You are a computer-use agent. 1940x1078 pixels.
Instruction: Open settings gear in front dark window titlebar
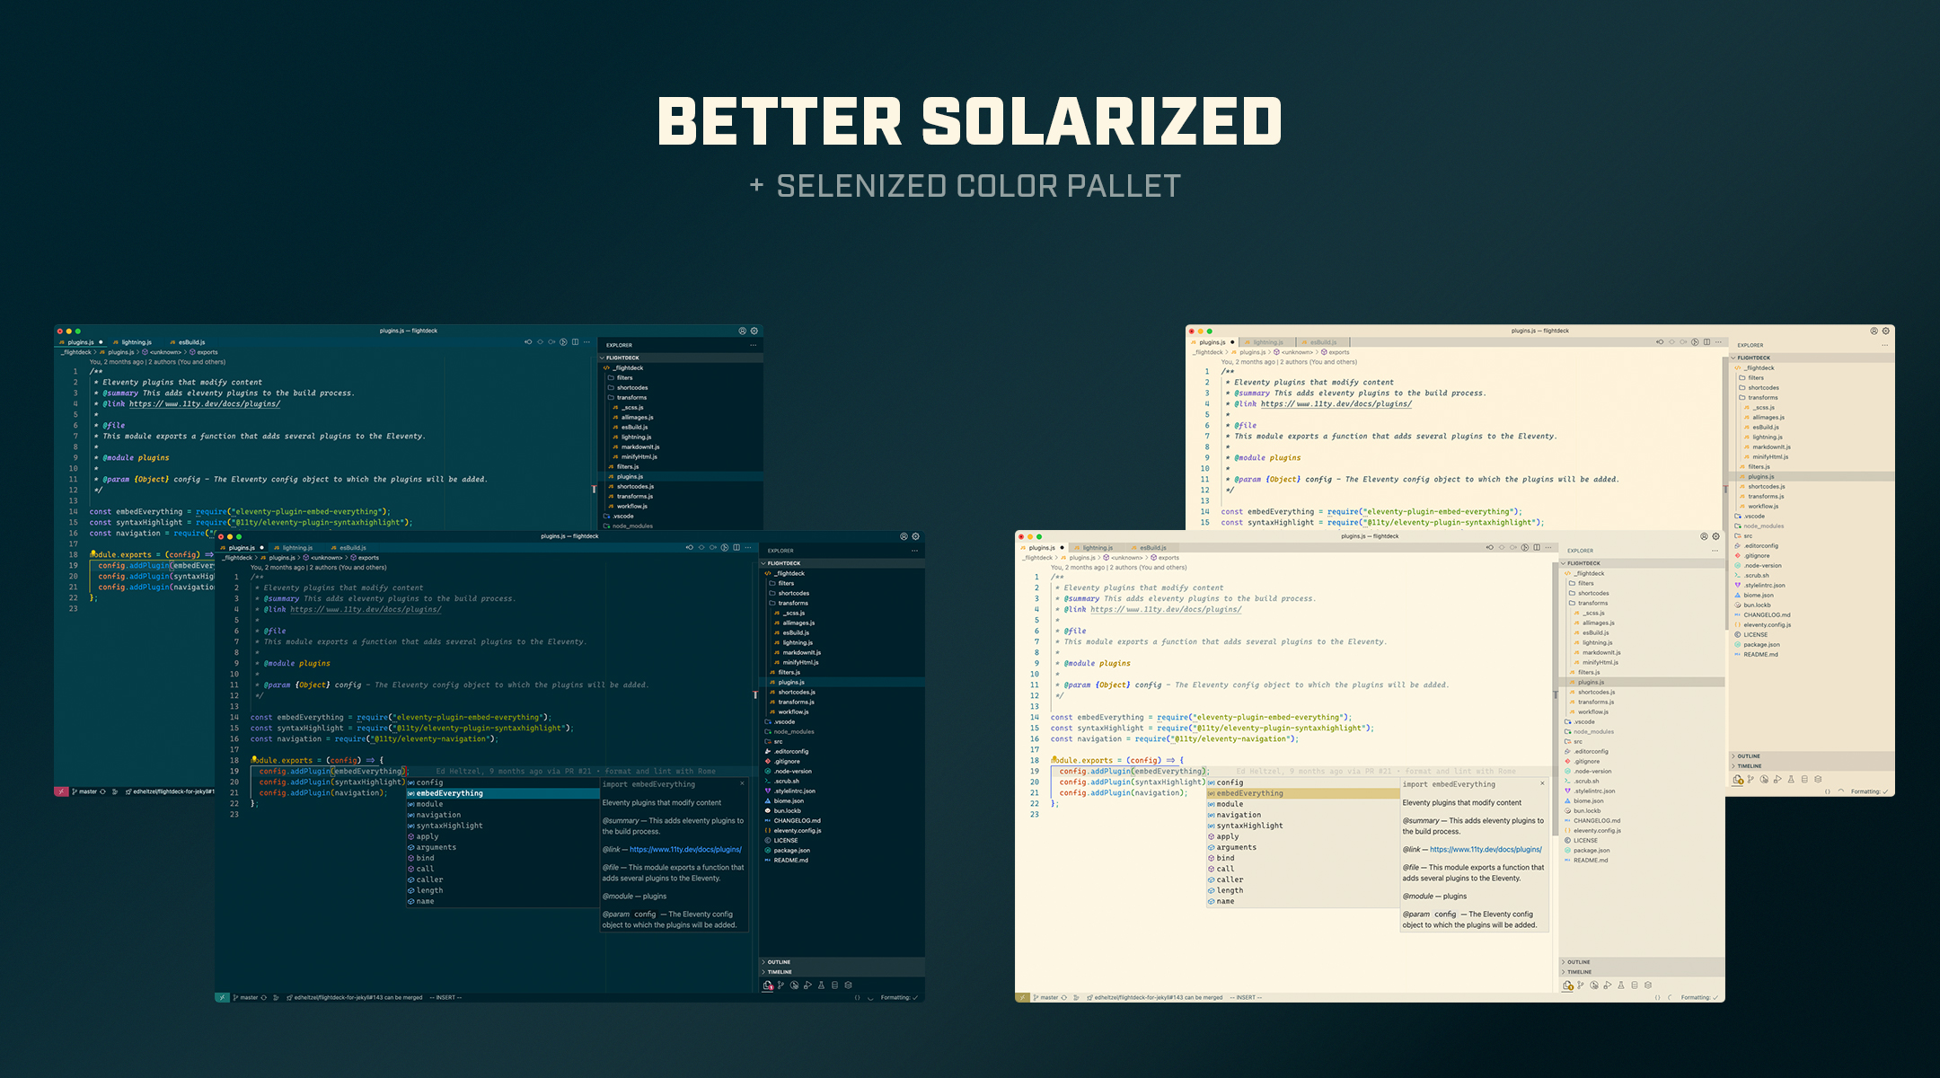click(x=915, y=536)
